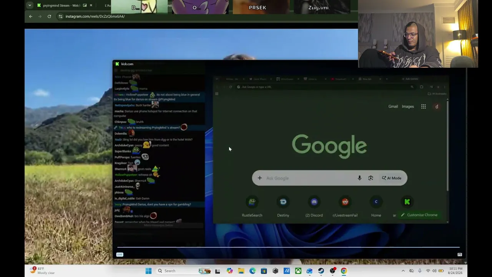Open the (2) Discord shortcut

(x=314, y=207)
